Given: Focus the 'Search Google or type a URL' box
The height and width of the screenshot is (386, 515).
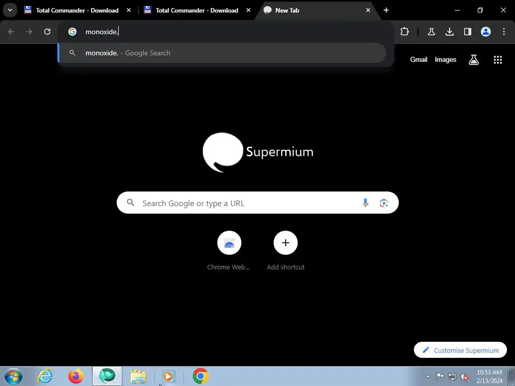Looking at the screenshot, I should click(257, 203).
